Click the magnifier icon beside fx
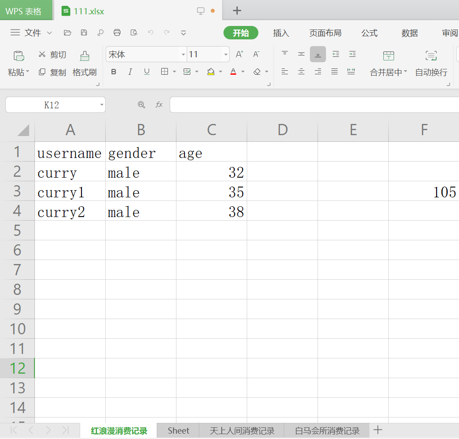The width and height of the screenshot is (459, 439). [142, 104]
